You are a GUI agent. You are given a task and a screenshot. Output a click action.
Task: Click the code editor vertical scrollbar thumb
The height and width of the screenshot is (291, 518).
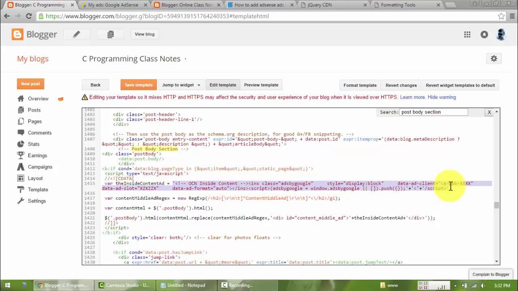pos(497,205)
